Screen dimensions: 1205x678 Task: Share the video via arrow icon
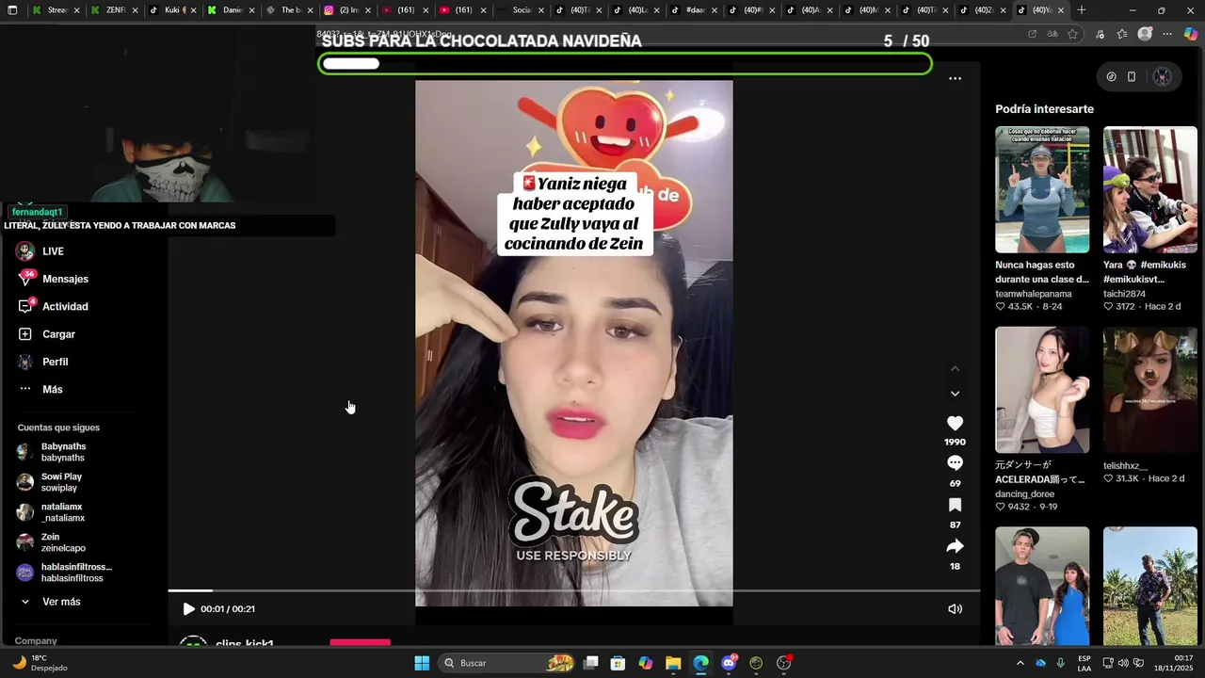pyautogui.click(x=955, y=546)
